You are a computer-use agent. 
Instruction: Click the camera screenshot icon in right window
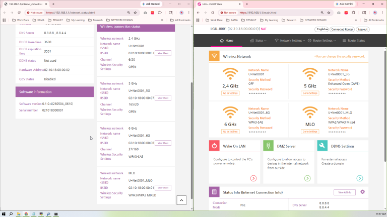coord(339,13)
